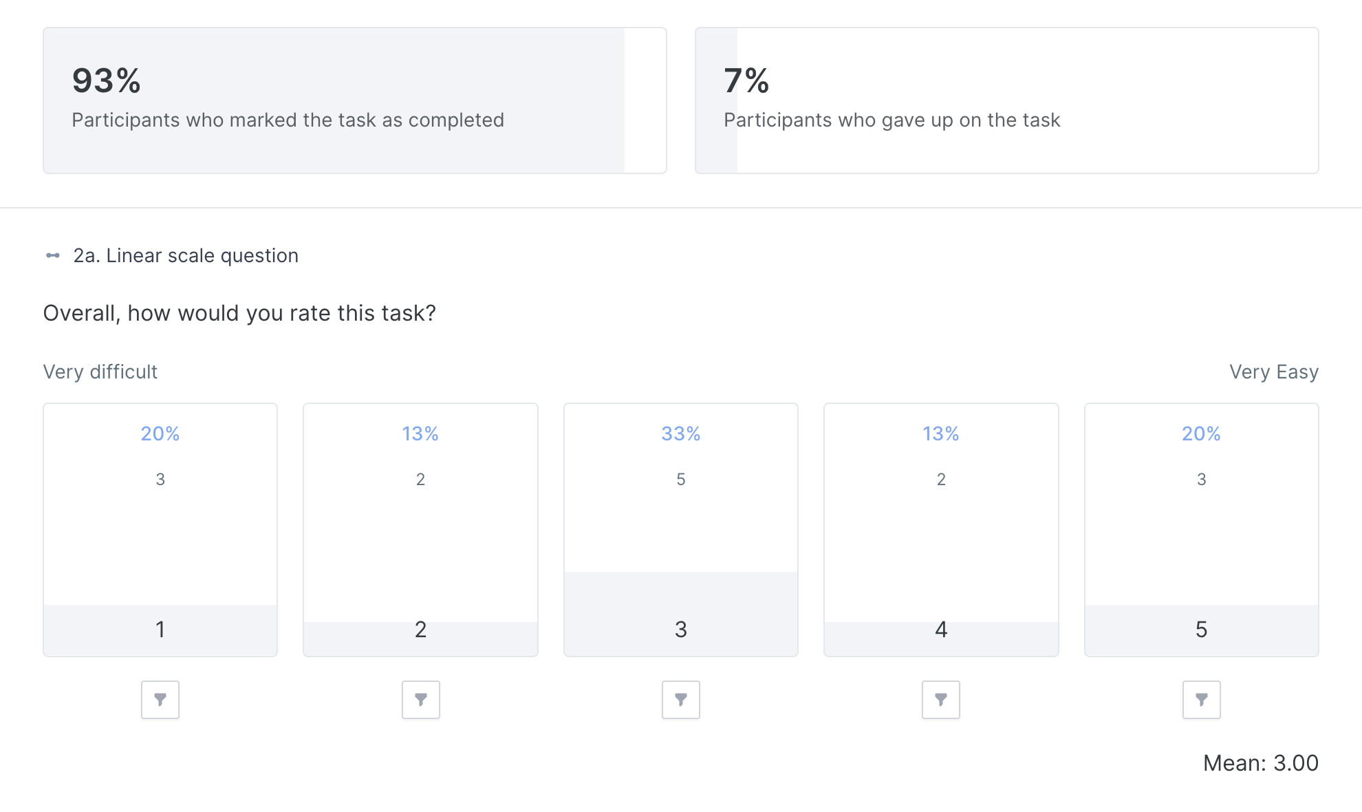Select the rating 2 result card

[x=421, y=530]
